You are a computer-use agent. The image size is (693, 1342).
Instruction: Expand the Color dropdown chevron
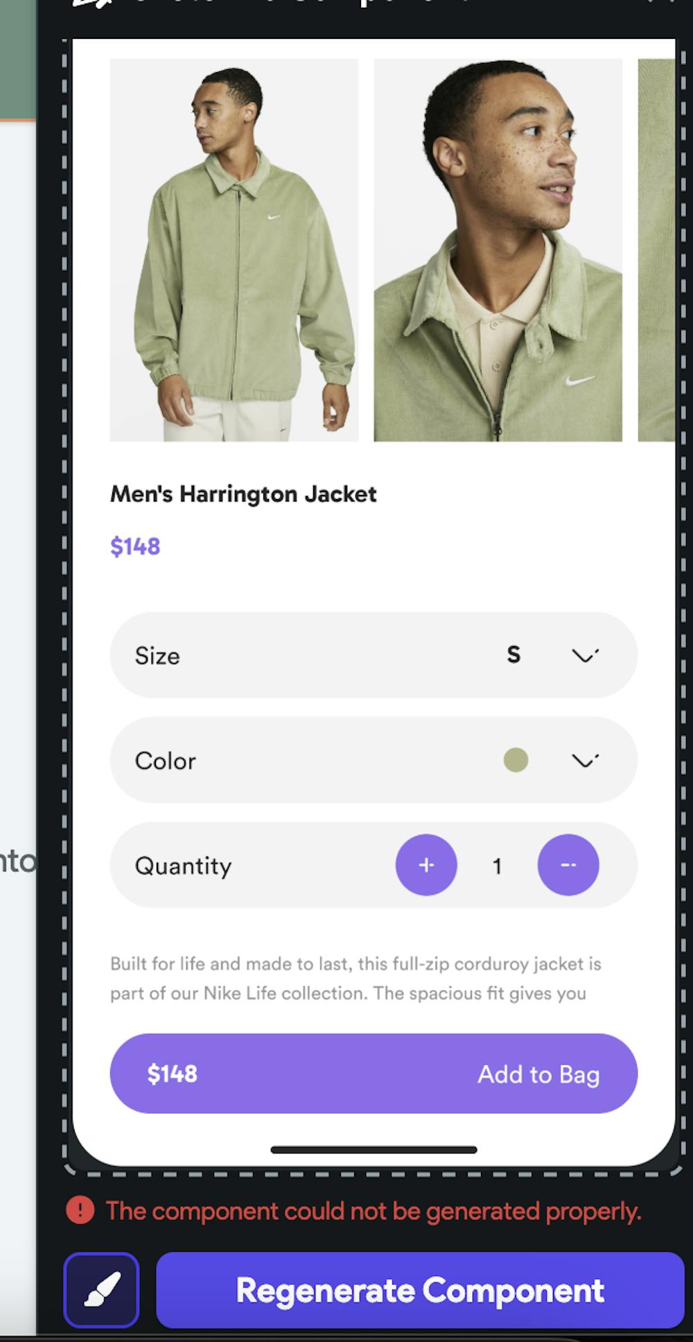click(x=585, y=760)
